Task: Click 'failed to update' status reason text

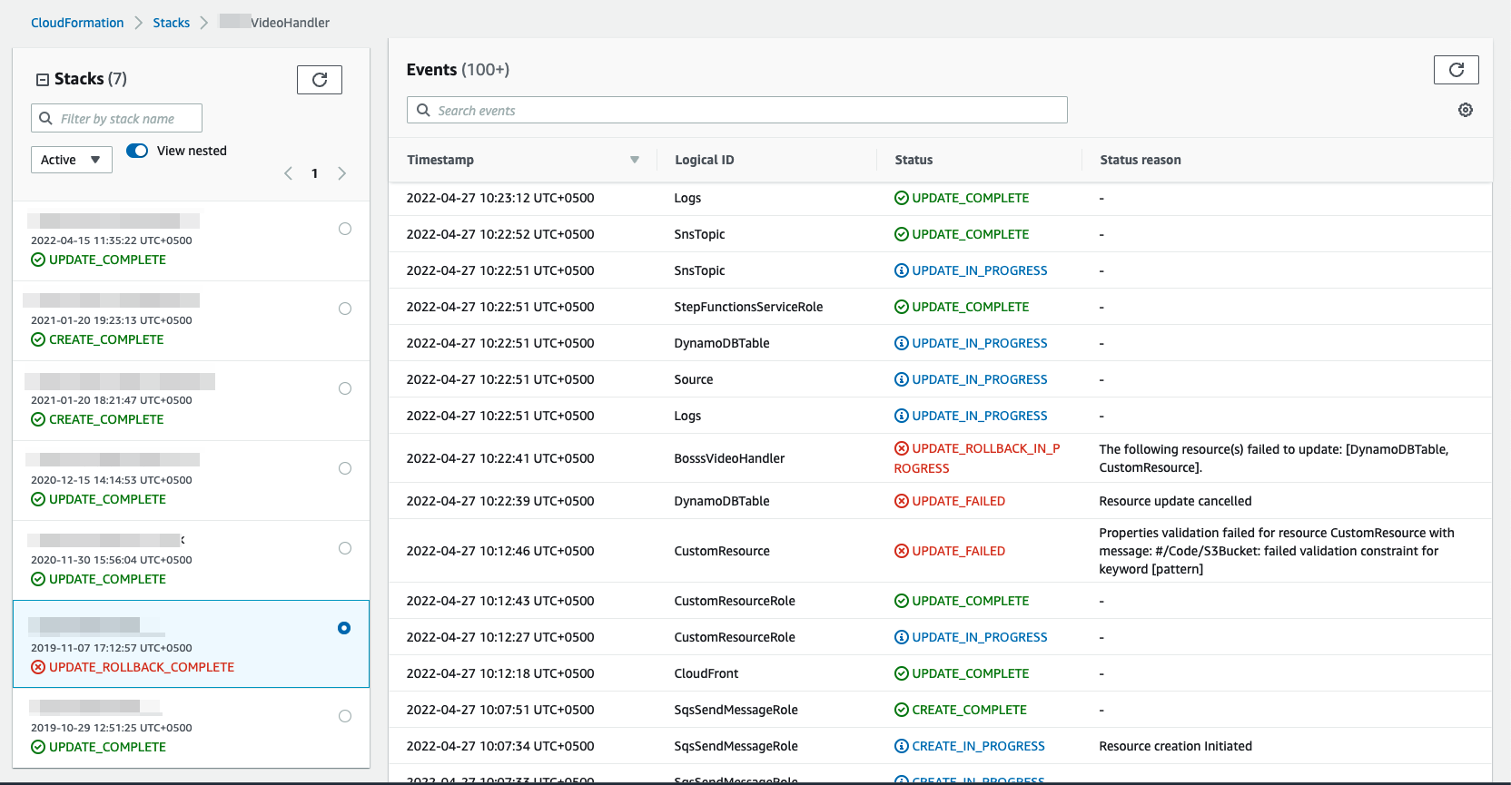Action: coord(1274,458)
